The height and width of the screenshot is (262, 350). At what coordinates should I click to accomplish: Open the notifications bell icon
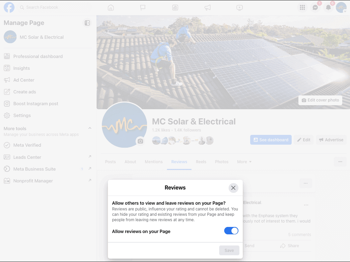[x=328, y=8]
